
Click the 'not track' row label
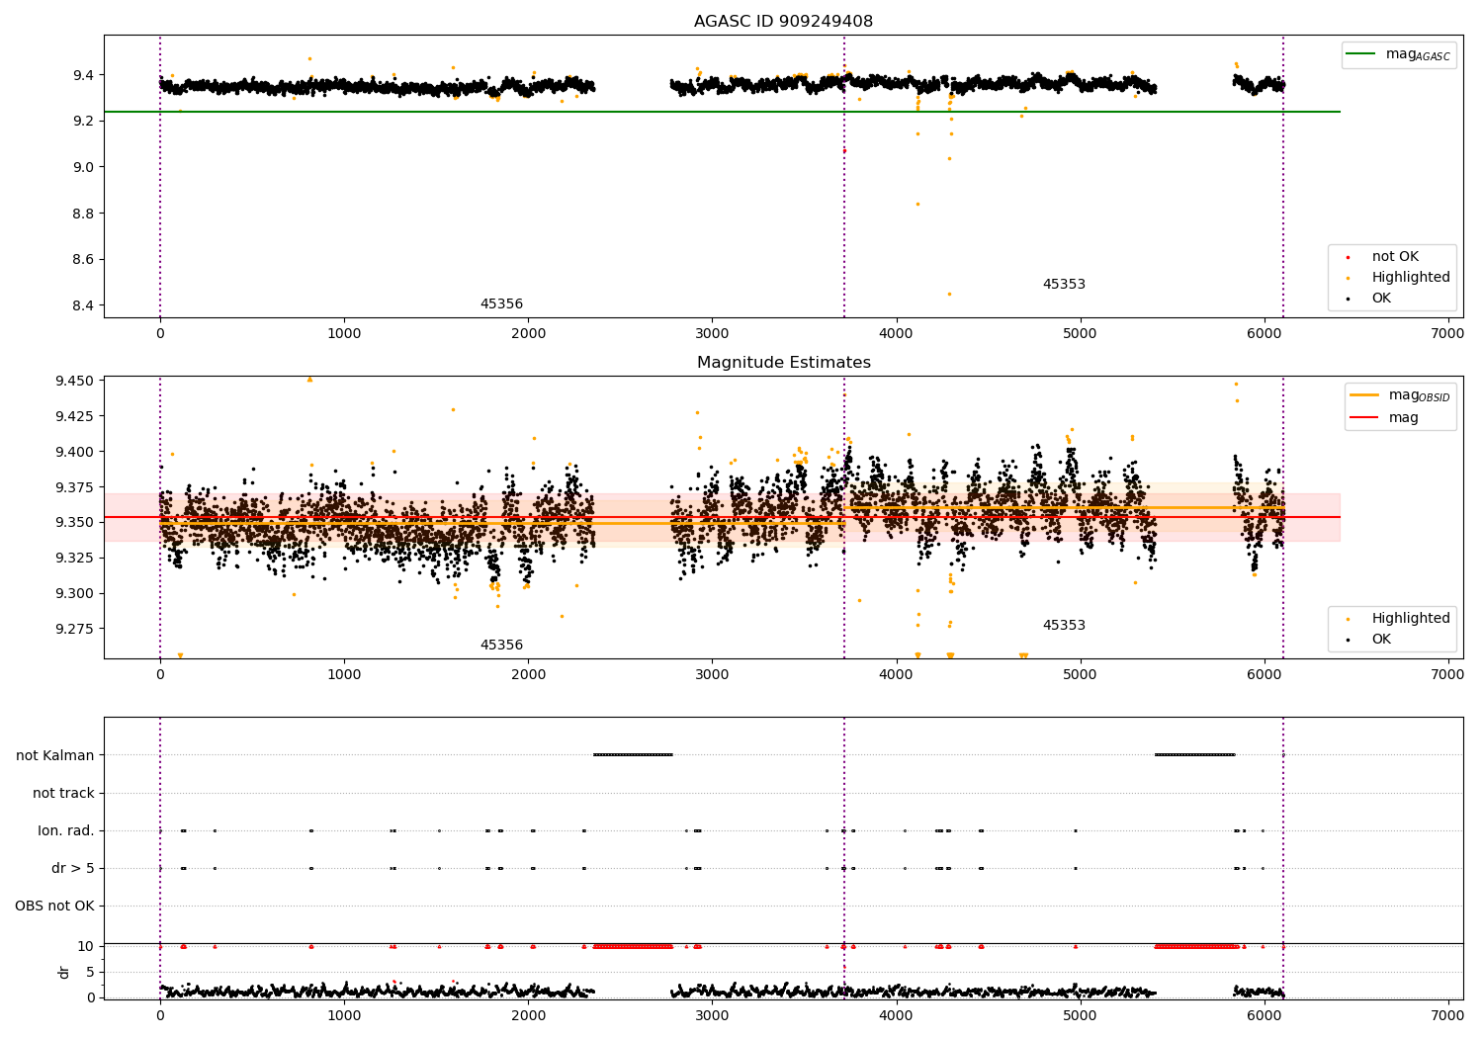click(x=63, y=794)
